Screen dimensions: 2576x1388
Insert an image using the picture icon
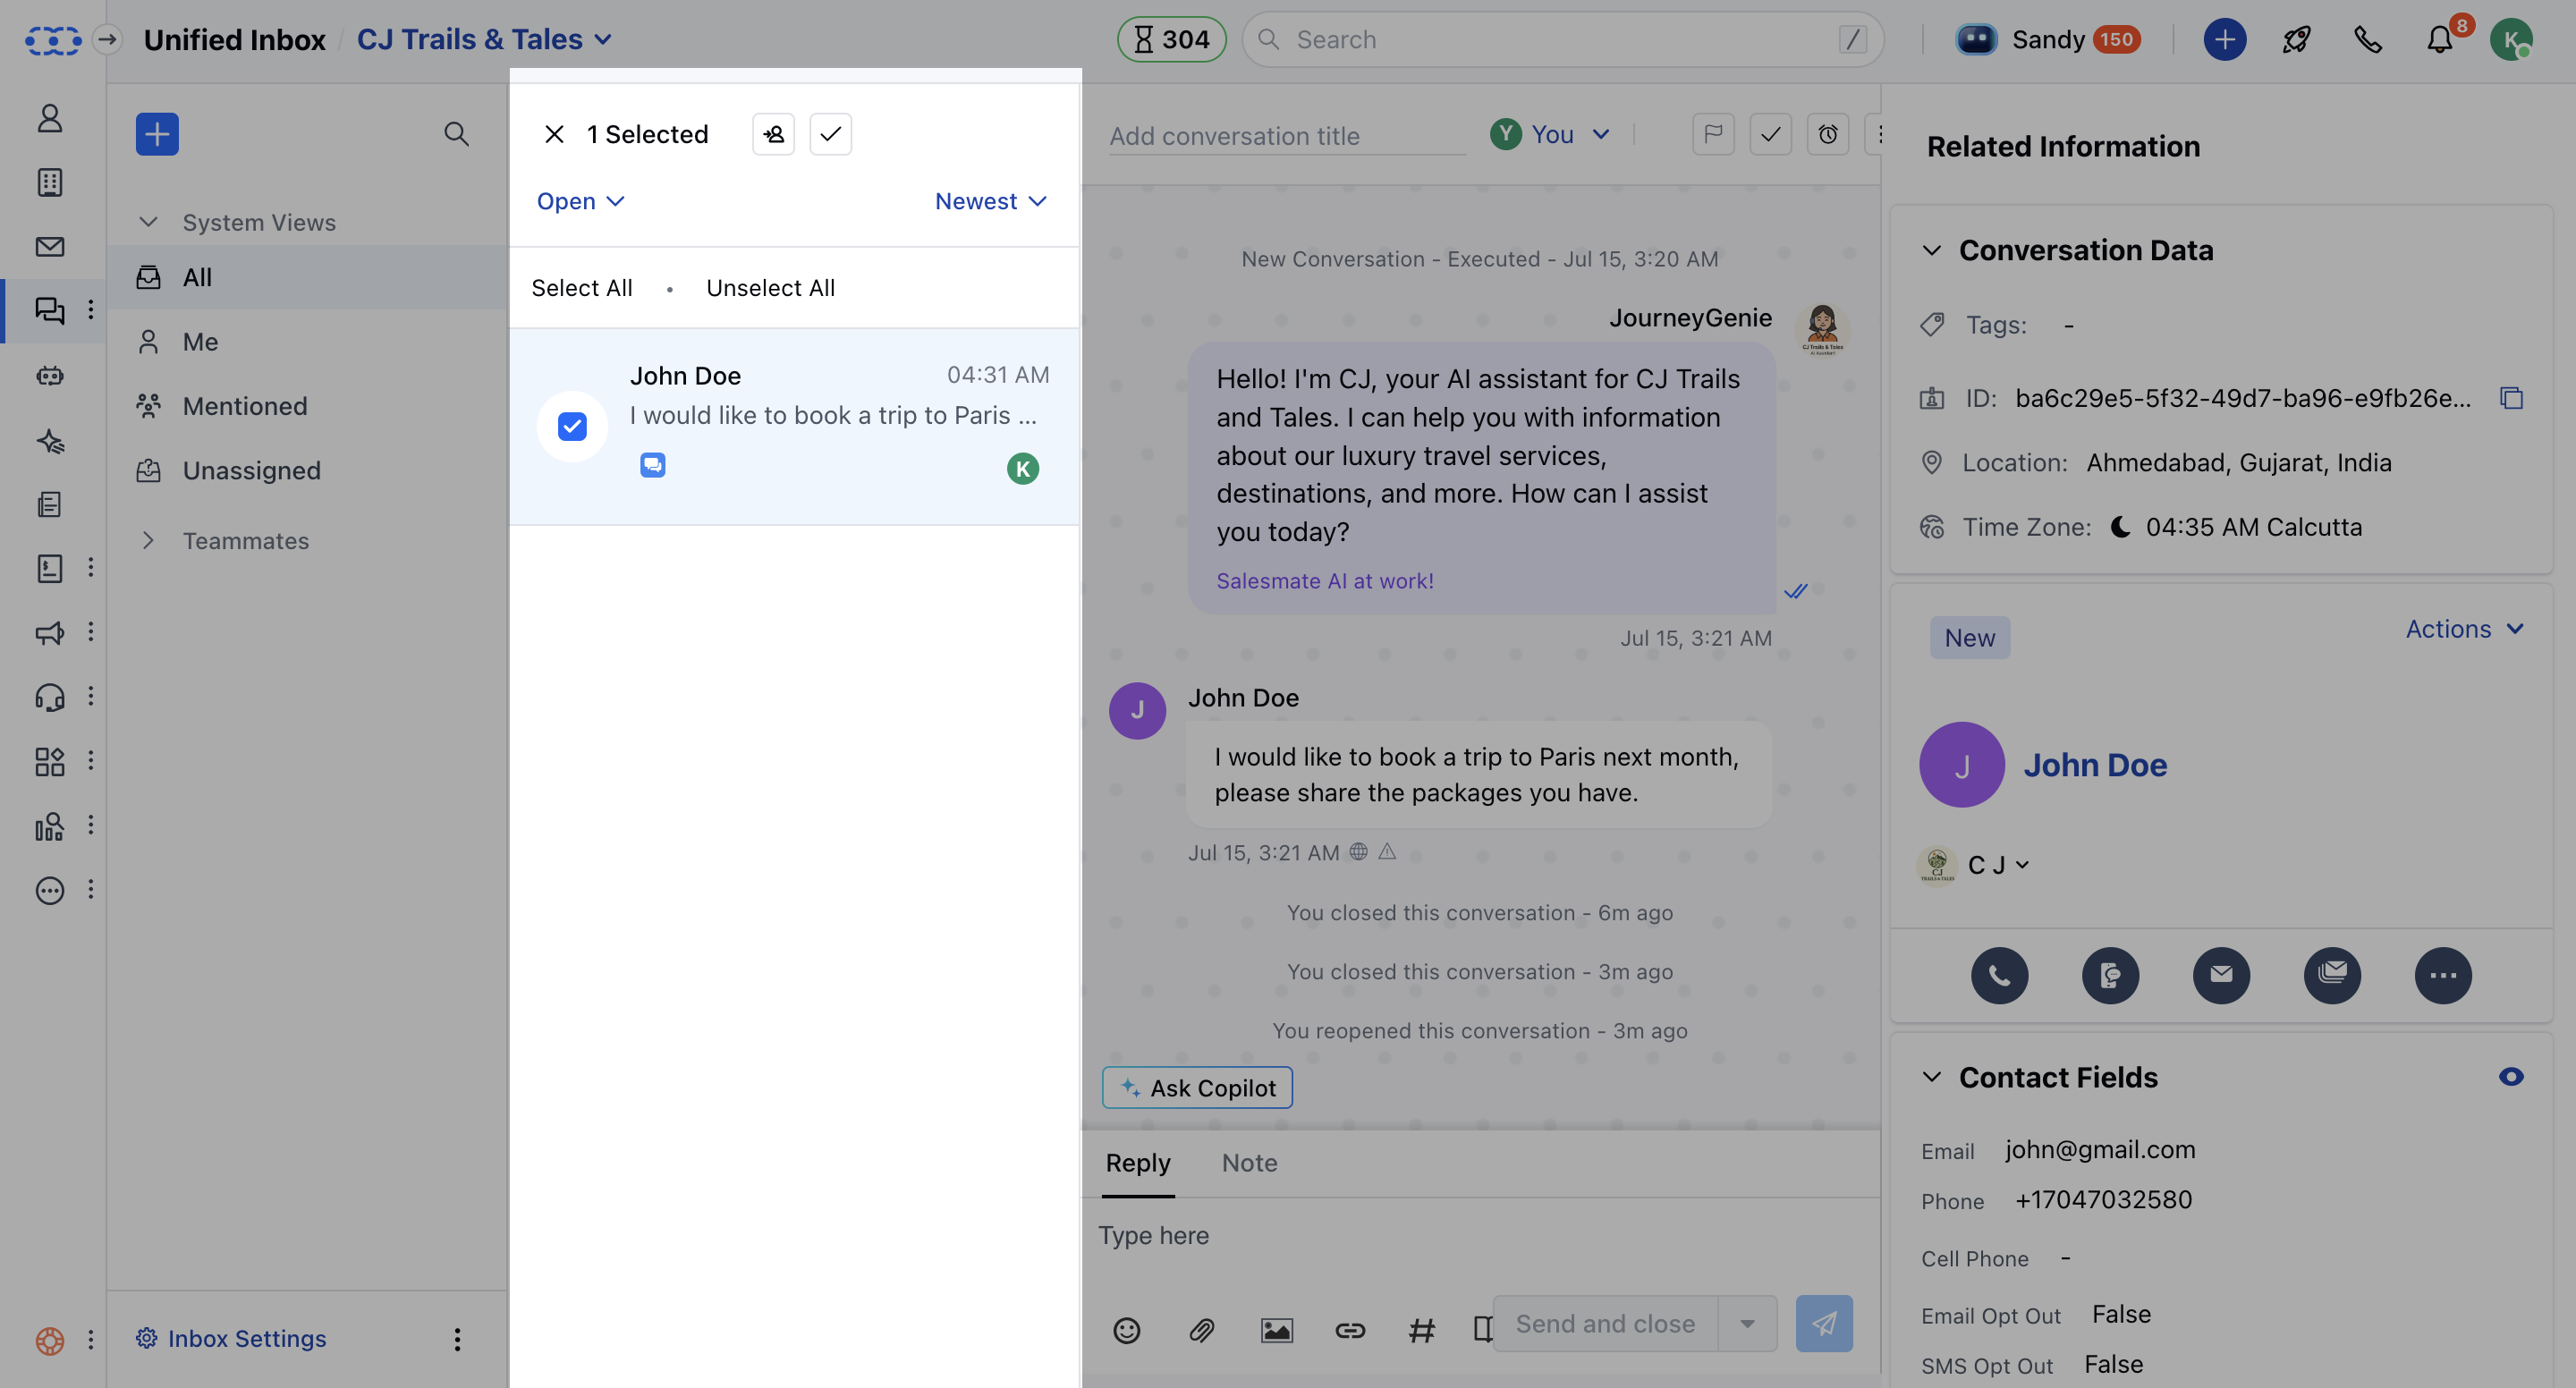[1276, 1329]
